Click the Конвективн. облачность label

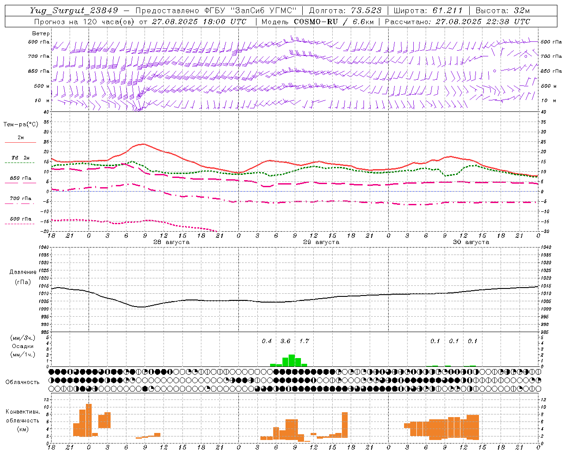tap(23, 416)
